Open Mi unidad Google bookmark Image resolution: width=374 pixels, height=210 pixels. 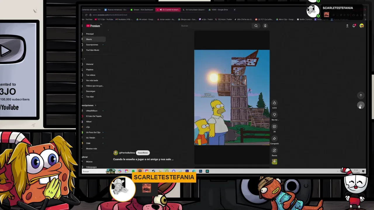[x=145, y=20]
